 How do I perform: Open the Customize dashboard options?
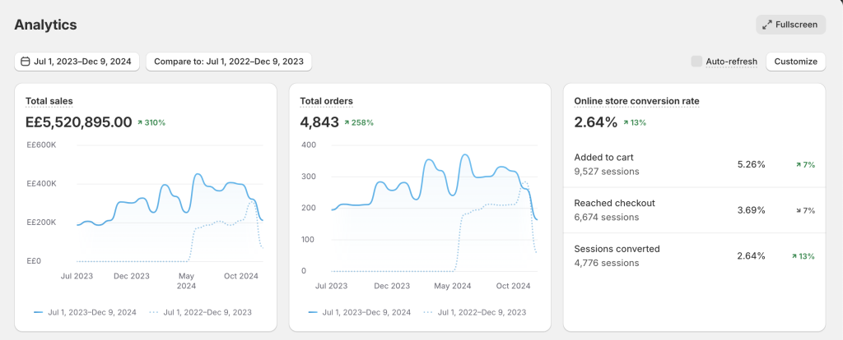click(x=795, y=62)
